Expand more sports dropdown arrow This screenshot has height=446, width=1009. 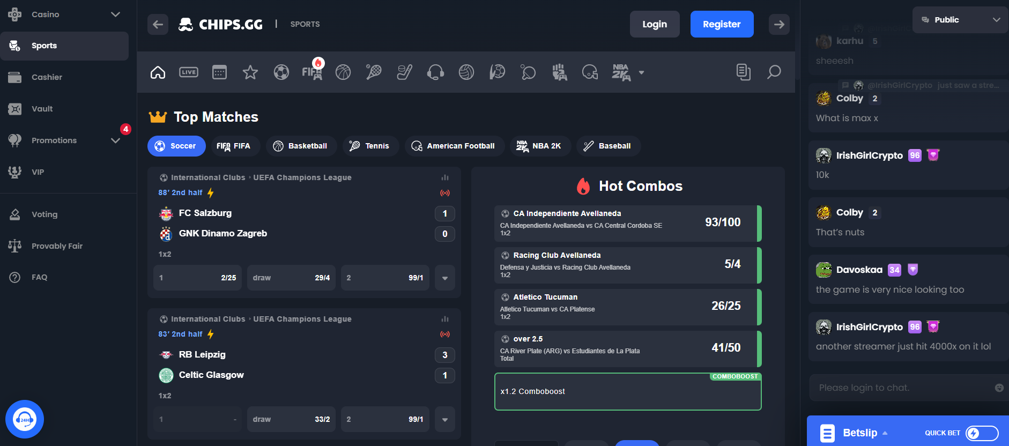[x=641, y=72]
